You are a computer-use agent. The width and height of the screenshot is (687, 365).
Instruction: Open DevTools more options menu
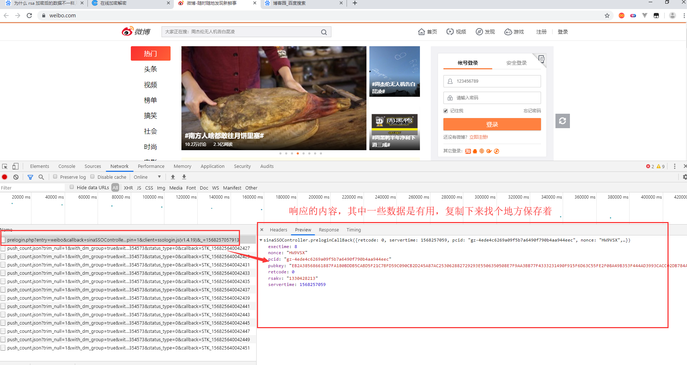674,166
